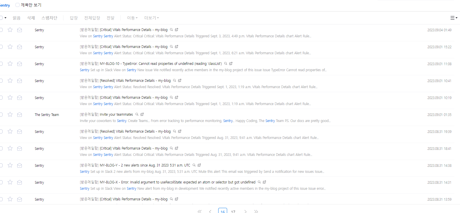
Task: Open MY-BLOG-X error email in new window
Action: tap(264, 182)
